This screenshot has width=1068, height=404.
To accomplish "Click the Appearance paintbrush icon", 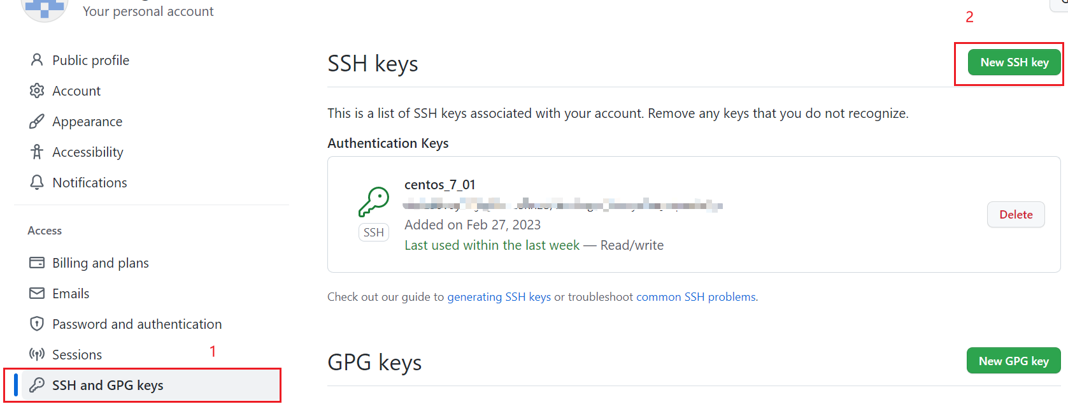I will [x=37, y=121].
